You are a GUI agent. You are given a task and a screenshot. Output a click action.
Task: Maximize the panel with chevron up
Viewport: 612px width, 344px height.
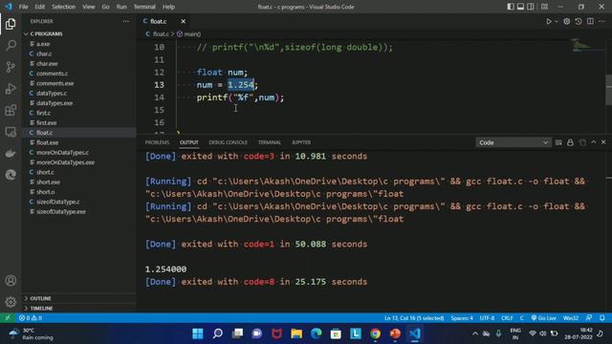pyautogui.click(x=594, y=142)
